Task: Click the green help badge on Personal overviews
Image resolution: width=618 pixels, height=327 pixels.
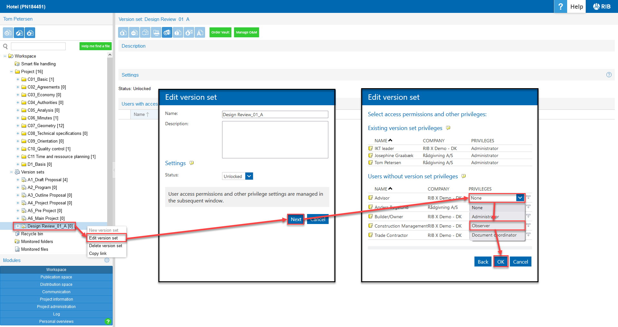Action: click(x=108, y=321)
